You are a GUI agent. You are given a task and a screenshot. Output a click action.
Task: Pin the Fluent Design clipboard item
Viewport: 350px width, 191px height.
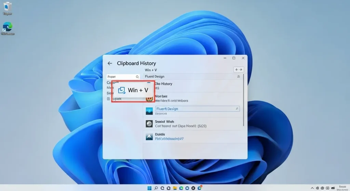click(x=237, y=109)
